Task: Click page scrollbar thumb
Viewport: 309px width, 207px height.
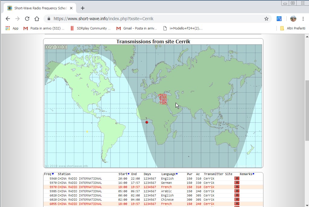Action: [x=307, y=110]
